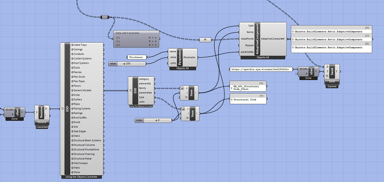384x182 pixels.
Task: Click the @Ceilings output
Action: click(77, 49)
